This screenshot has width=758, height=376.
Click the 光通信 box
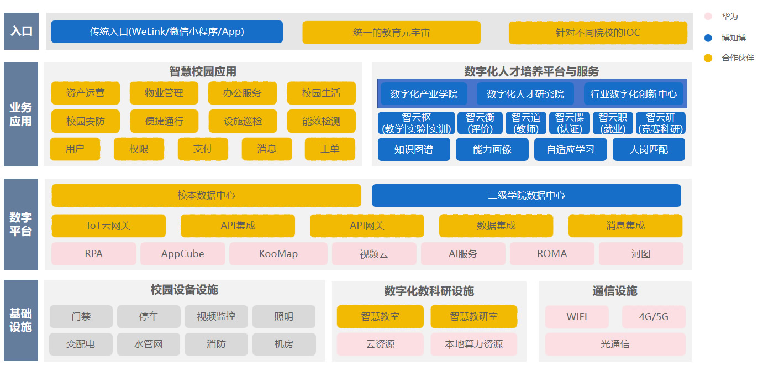pyautogui.click(x=615, y=344)
